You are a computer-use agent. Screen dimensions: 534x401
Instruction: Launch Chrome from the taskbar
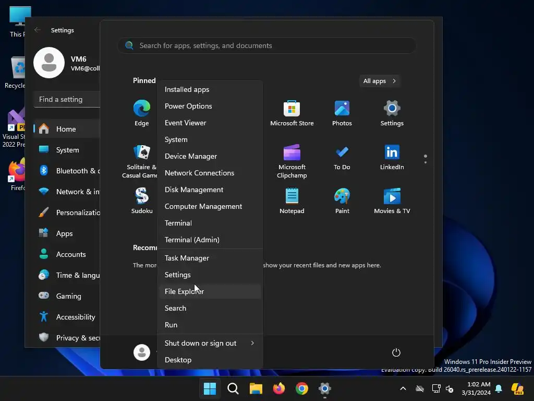click(302, 388)
